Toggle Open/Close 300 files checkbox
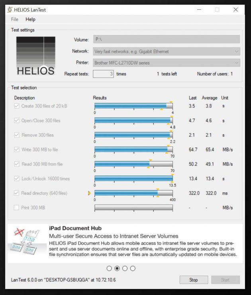The height and width of the screenshot is (295, 251). tap(17, 120)
